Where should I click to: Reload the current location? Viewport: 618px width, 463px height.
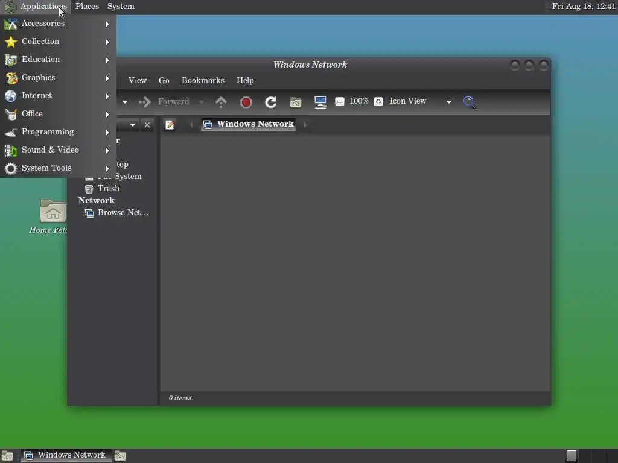[x=271, y=102]
